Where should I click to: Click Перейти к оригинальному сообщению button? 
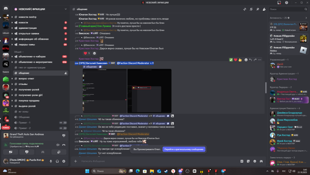click(184, 149)
